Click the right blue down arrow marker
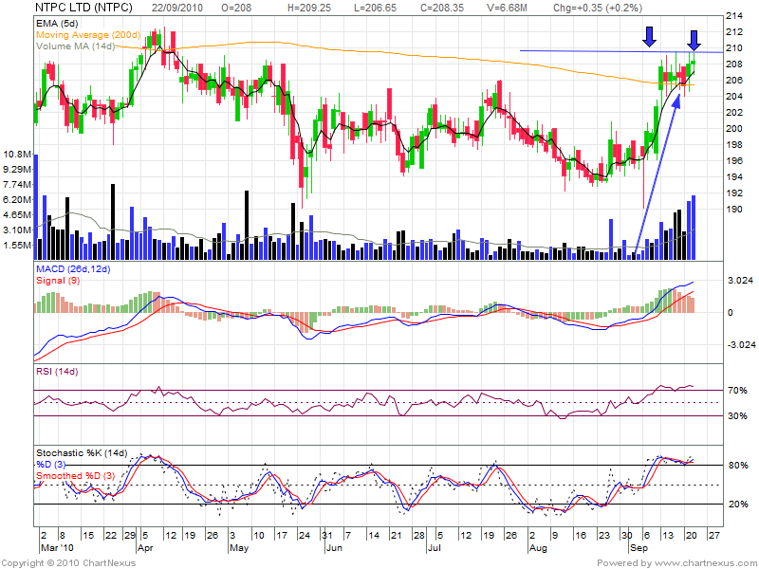 [x=694, y=40]
